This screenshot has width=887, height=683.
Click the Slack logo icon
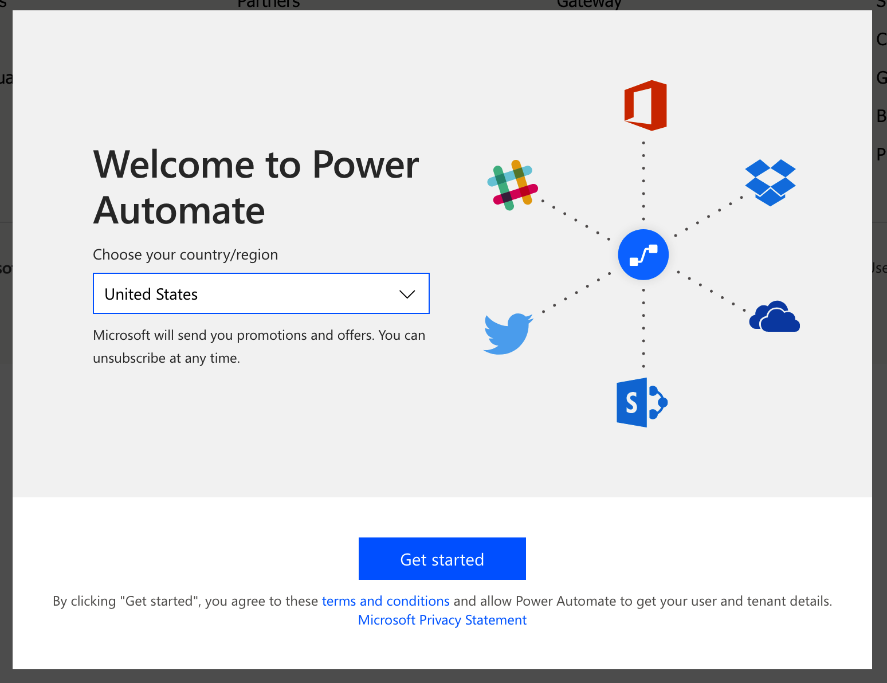(512, 185)
